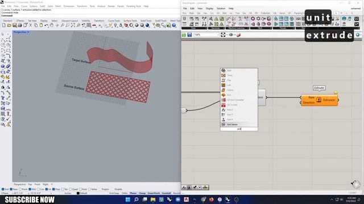
Task: Open the Perspective viewport title dropdown arrow
Action: coord(28,32)
